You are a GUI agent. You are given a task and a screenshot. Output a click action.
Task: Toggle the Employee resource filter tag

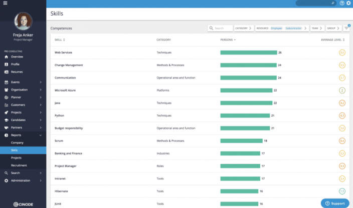pyautogui.click(x=276, y=28)
